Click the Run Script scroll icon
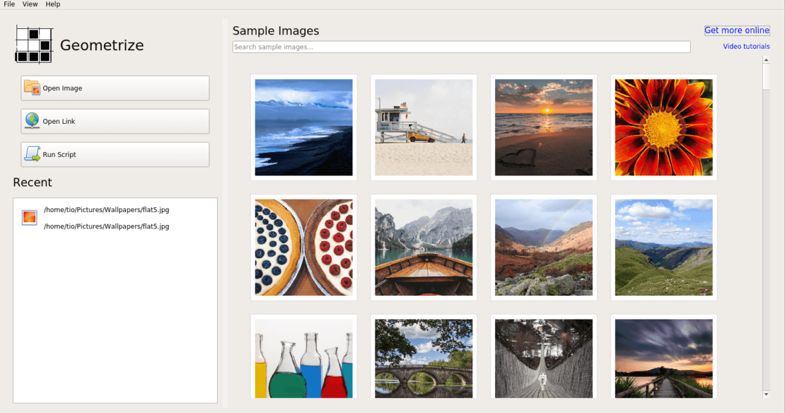The height and width of the screenshot is (413, 785). pos(32,153)
